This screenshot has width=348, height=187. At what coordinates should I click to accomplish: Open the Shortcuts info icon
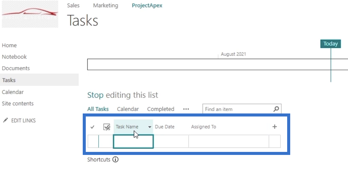(115, 159)
